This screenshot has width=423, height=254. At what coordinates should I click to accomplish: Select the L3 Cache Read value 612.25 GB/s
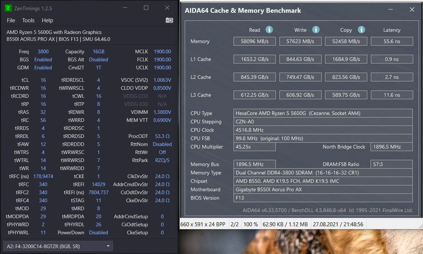tap(255, 95)
